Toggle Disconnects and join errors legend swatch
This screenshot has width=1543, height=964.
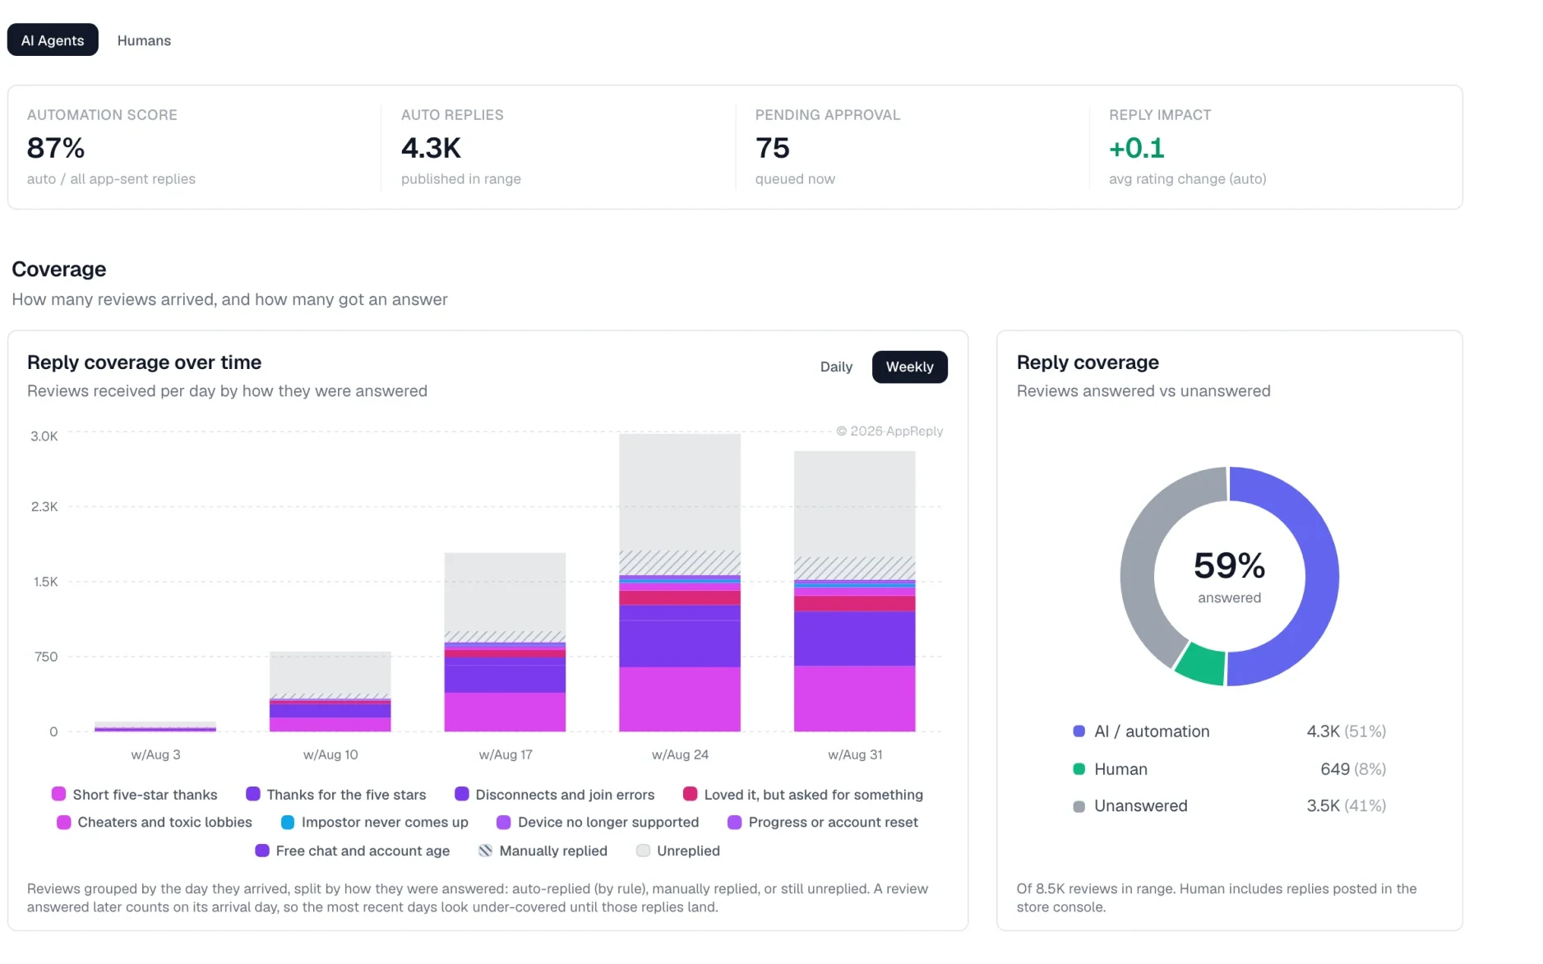click(x=462, y=794)
